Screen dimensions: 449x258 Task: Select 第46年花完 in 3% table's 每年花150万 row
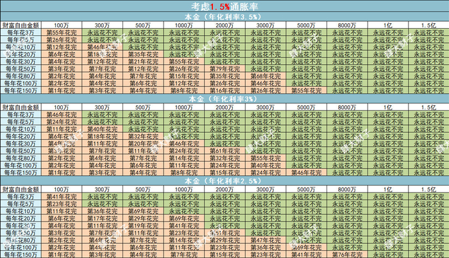coord(306,173)
